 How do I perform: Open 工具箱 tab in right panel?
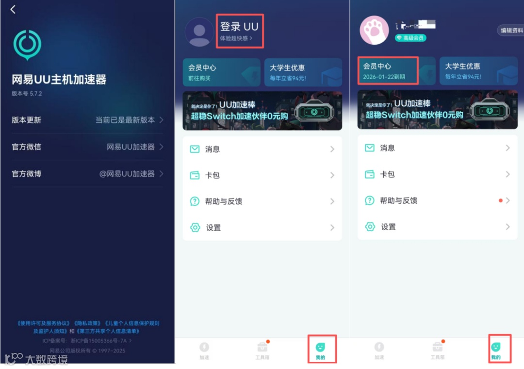[437, 350]
